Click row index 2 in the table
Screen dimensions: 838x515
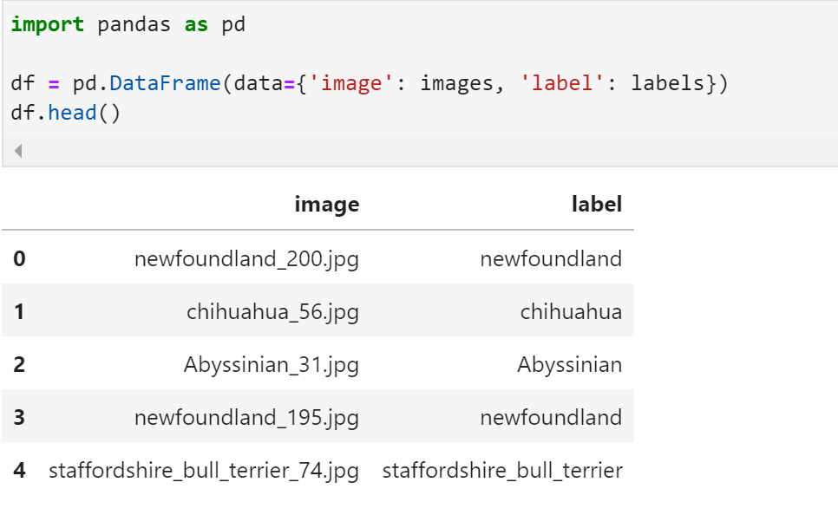[x=19, y=364]
